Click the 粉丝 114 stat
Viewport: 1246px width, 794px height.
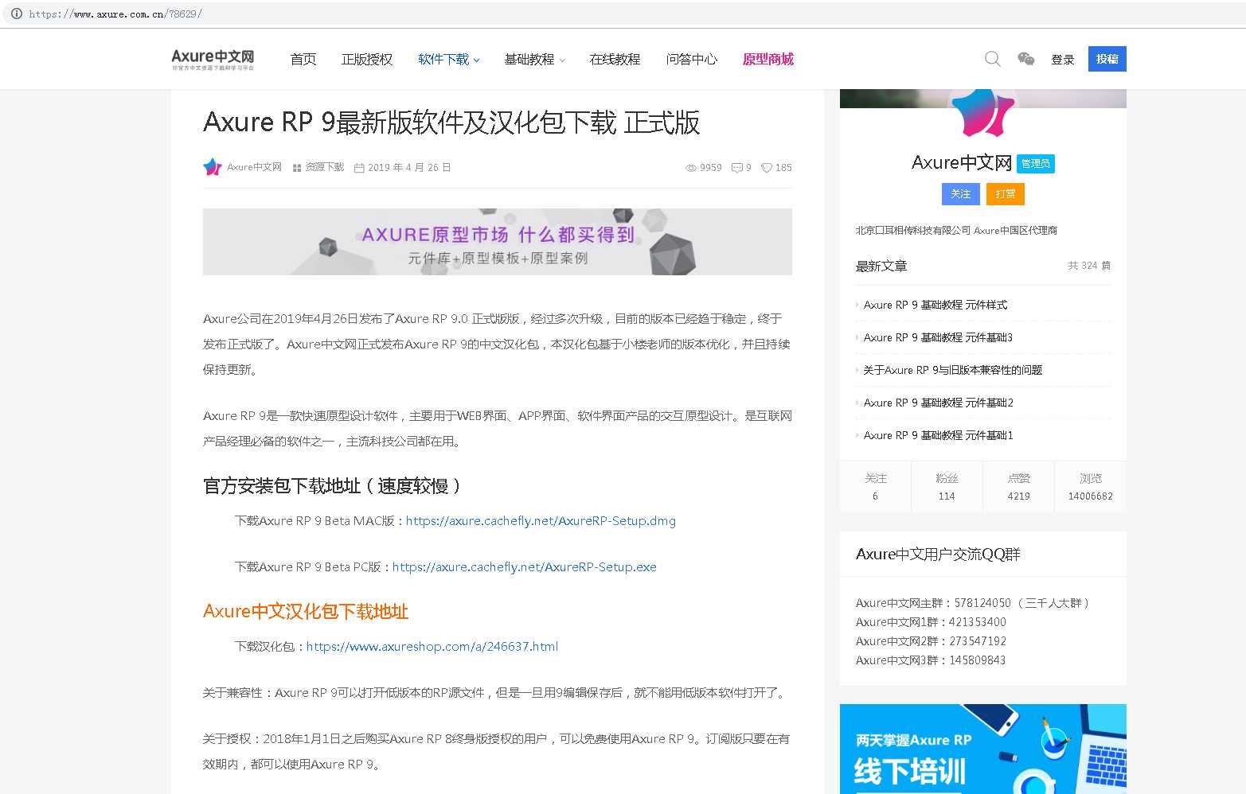tap(947, 486)
